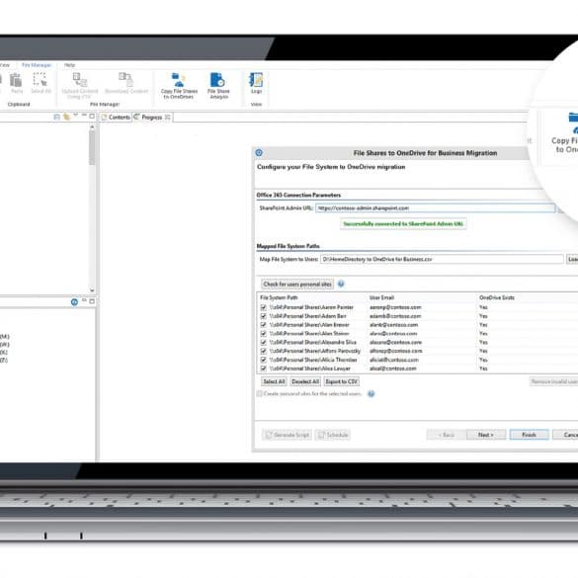Select email alisal@contoso.com cell
The width and height of the screenshot is (578, 578).
click(x=392, y=369)
